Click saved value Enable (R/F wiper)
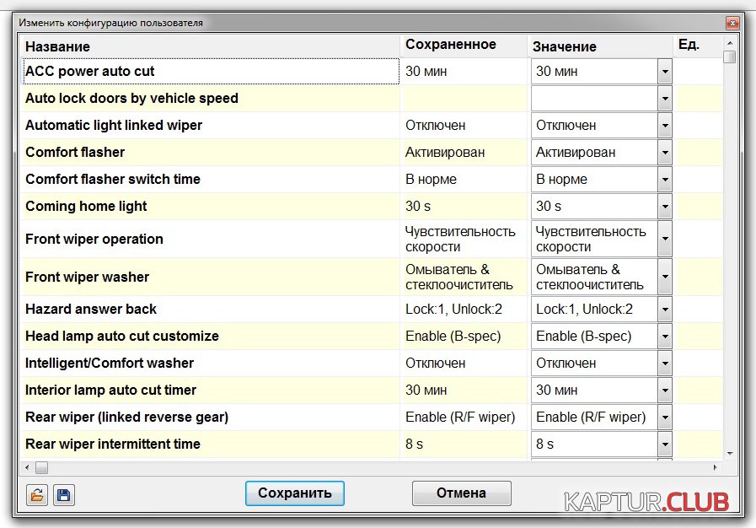The image size is (756, 528). tap(460, 418)
